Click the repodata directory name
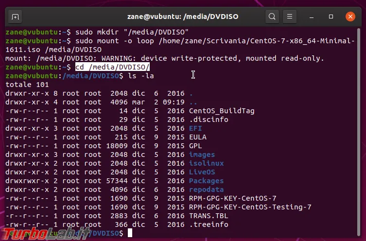The height and width of the screenshot is (241, 366). (207, 189)
